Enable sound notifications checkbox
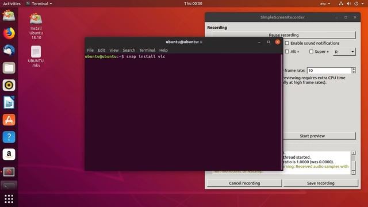This screenshot has height=207, width=368. click(x=287, y=43)
